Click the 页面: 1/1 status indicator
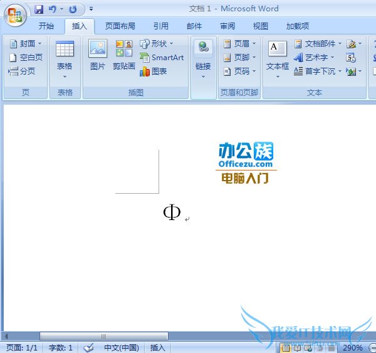This screenshot has height=353, width=376. [22, 348]
